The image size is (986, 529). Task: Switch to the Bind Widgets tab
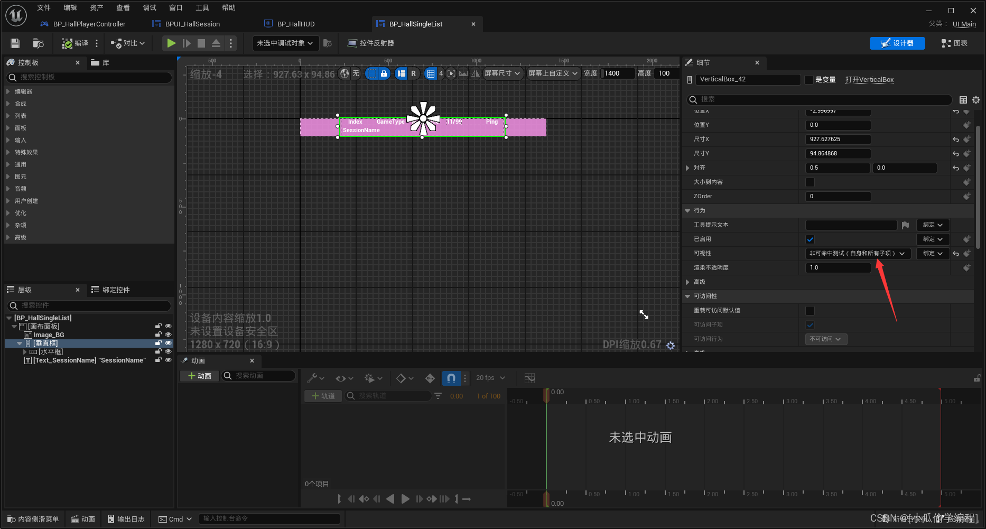point(110,290)
